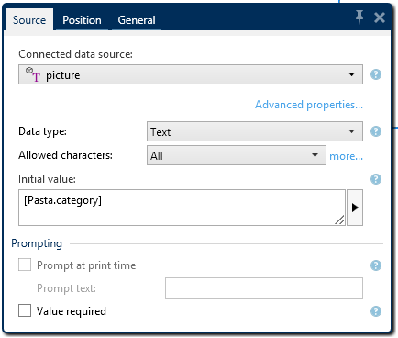
Task: Show help for Prompt at print time
Action: (376, 265)
